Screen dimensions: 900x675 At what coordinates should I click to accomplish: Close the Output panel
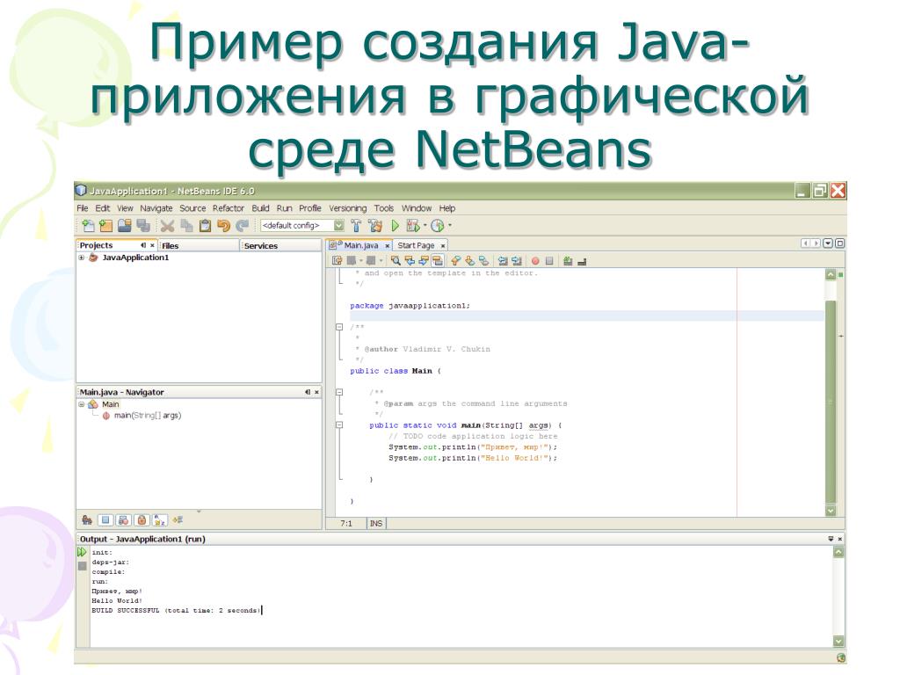click(x=839, y=539)
